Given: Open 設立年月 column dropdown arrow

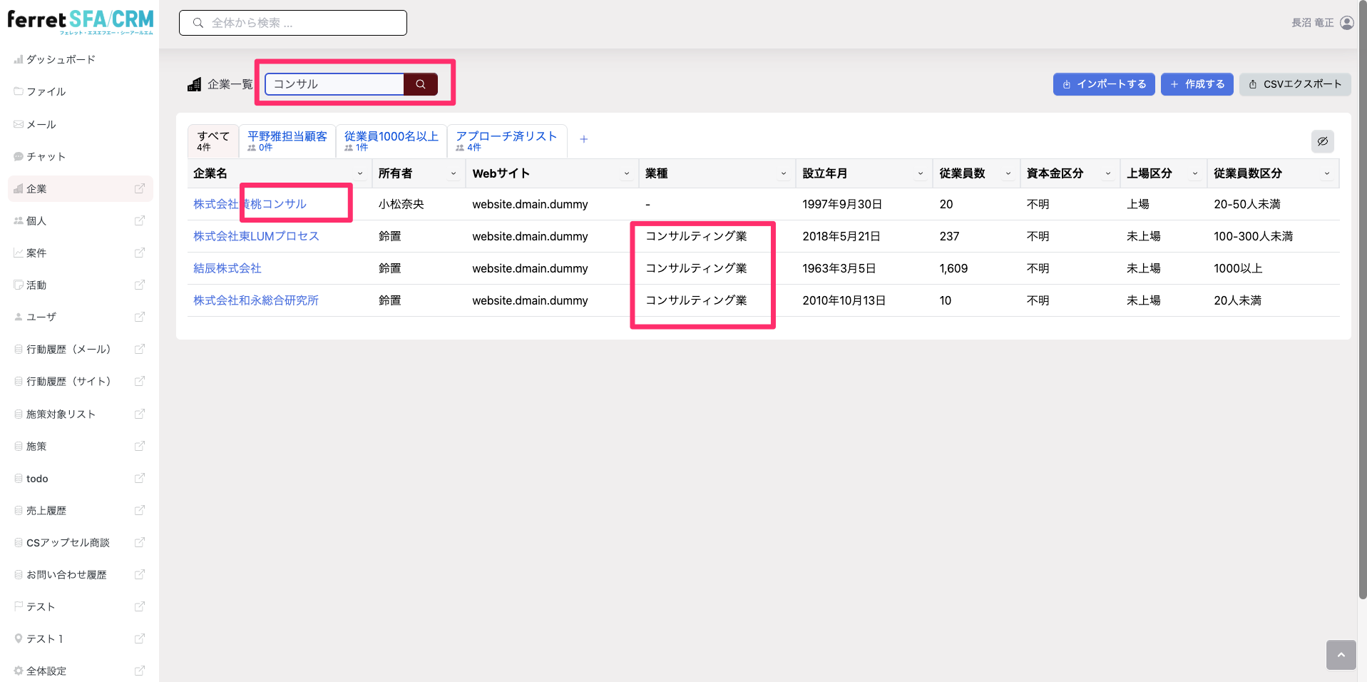Looking at the screenshot, I should tap(921, 173).
